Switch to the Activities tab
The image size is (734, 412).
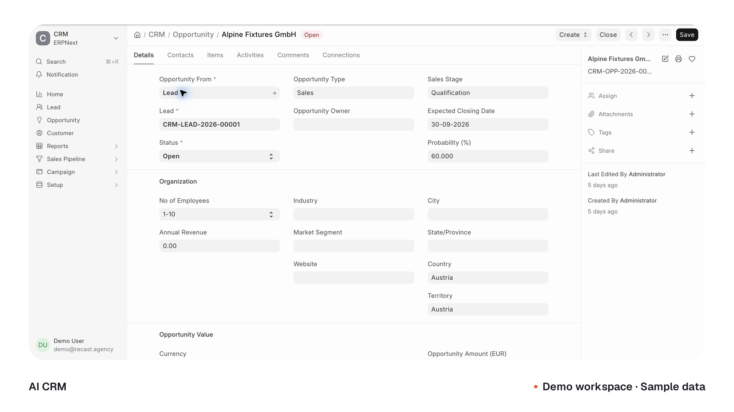tap(250, 55)
